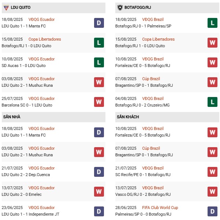Select the SÂN KHÁCH section header
Screen dimensions: 220x220
[x=128, y=117]
